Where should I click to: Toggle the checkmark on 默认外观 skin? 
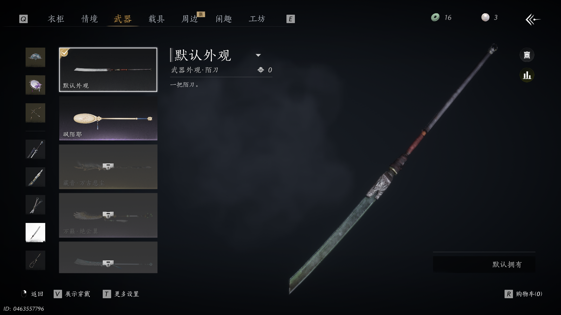click(65, 53)
